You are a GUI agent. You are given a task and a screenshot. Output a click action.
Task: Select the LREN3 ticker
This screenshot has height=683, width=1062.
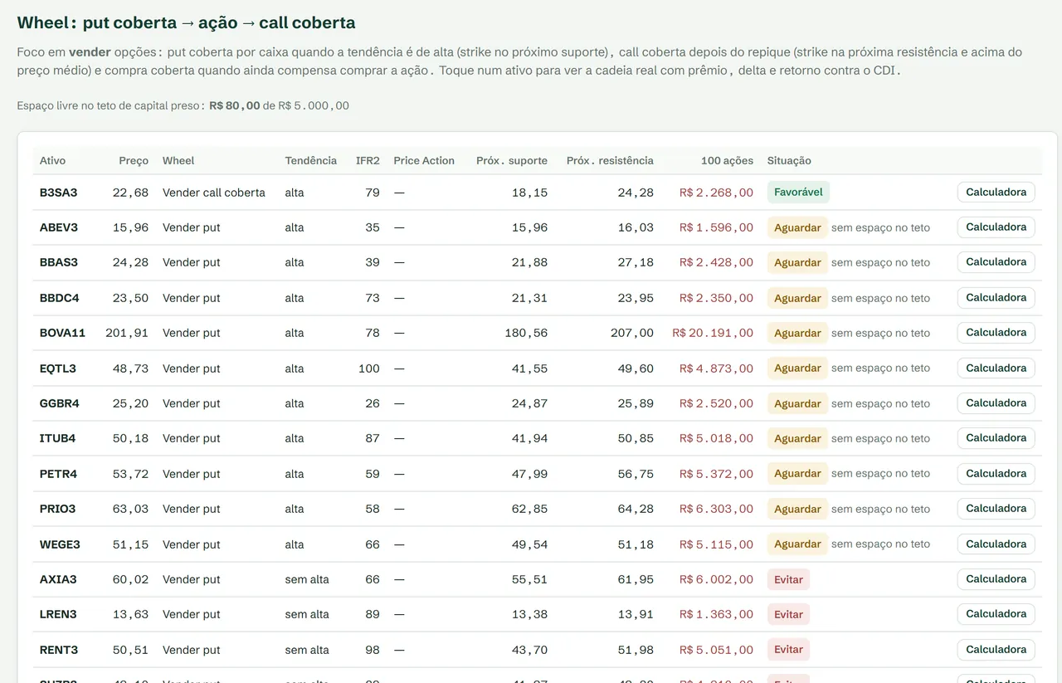click(x=58, y=614)
